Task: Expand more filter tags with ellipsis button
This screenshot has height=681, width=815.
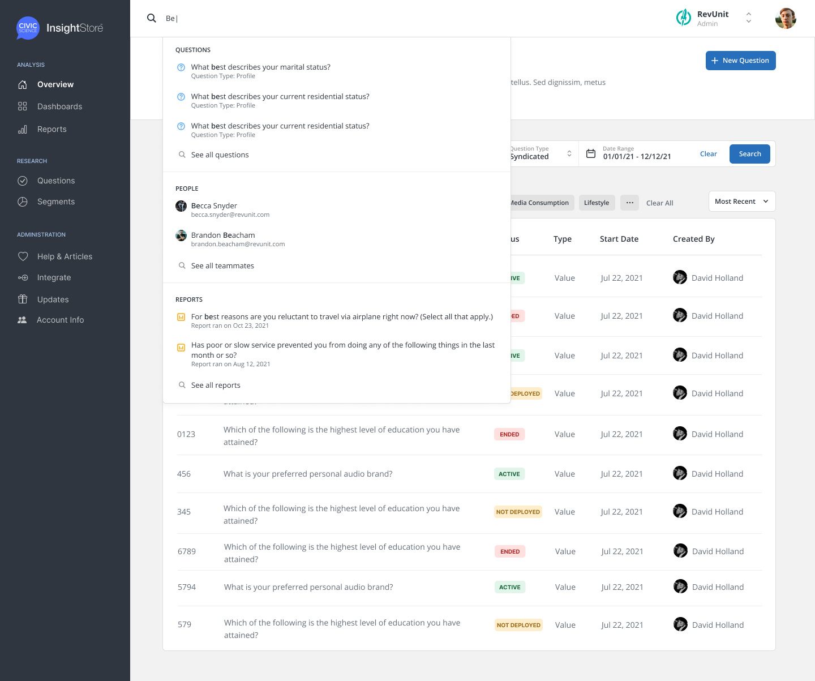Action: tap(629, 203)
